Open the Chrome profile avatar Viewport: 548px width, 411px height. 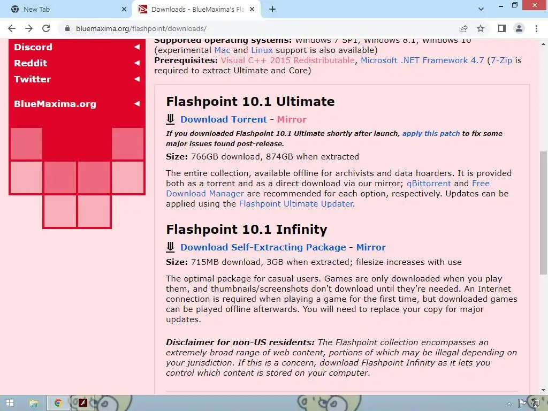[x=519, y=28]
